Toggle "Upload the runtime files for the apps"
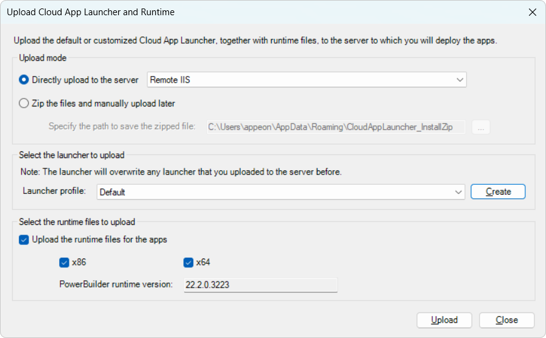 (x=24, y=240)
